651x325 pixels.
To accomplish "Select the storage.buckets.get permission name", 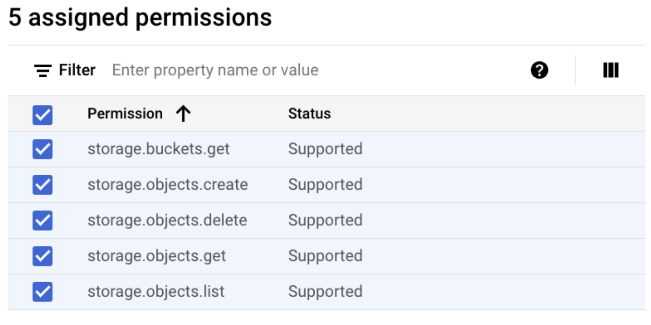I will click(x=158, y=149).
